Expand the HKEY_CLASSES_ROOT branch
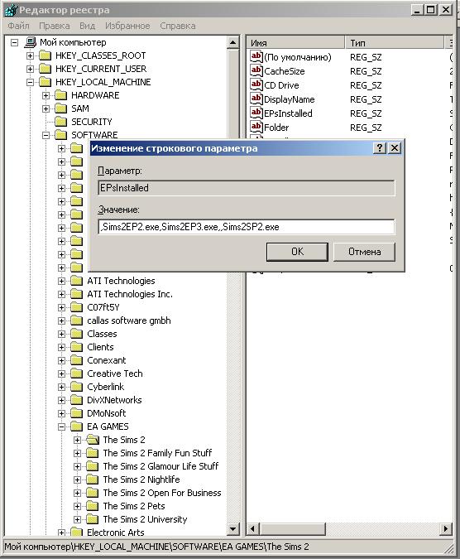The width and height of the screenshot is (460, 559). coord(31,56)
